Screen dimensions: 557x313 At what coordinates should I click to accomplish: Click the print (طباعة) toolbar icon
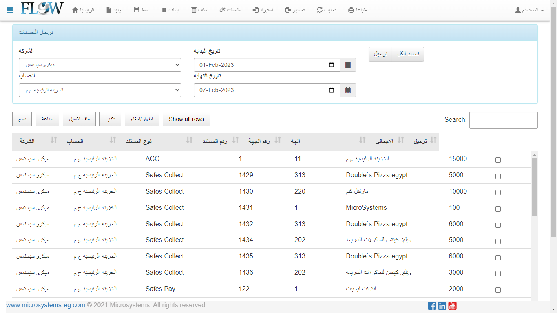click(x=358, y=10)
